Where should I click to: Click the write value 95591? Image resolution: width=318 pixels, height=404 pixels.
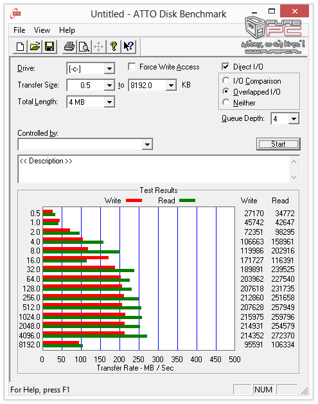pos(253,344)
